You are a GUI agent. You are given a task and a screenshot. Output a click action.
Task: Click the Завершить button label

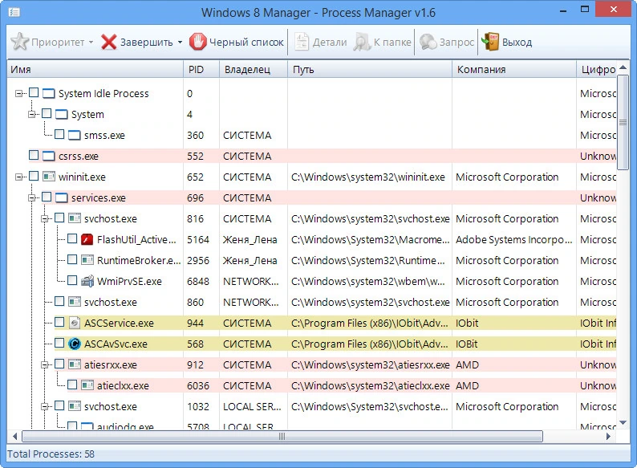146,43
